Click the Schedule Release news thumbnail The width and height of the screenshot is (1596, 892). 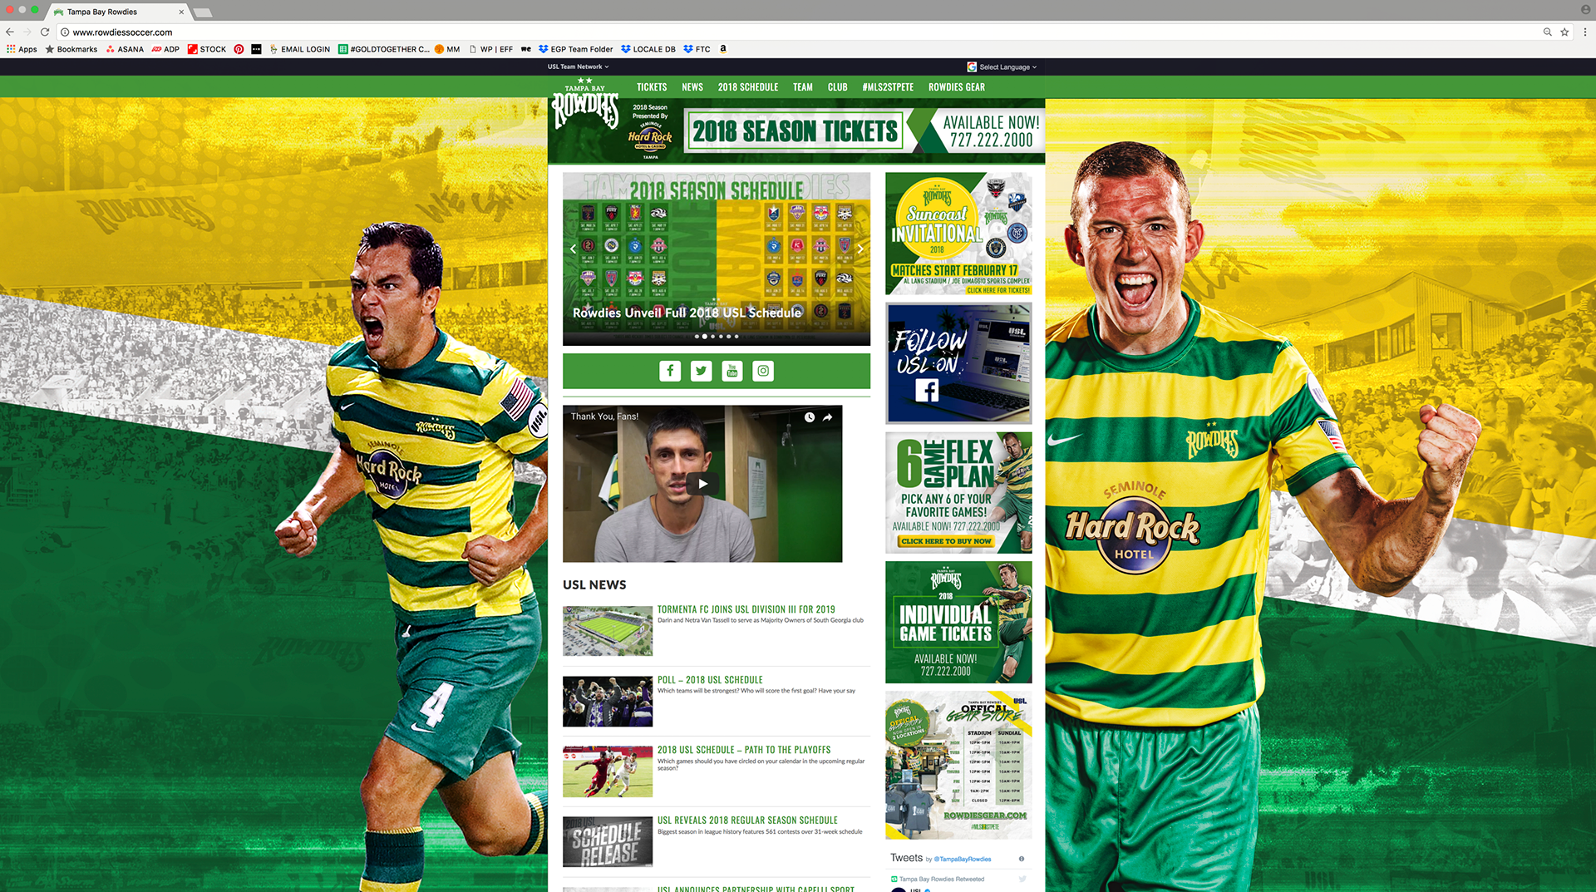pyautogui.click(x=608, y=842)
